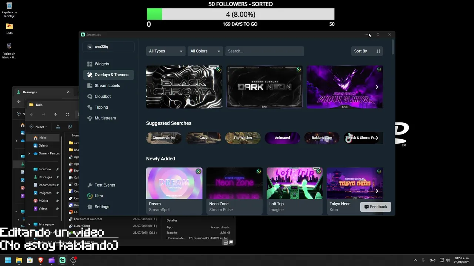Screen dimensions: 474x266
Task: Expand Owner - Personal OneDrive node
Action: [29, 154]
